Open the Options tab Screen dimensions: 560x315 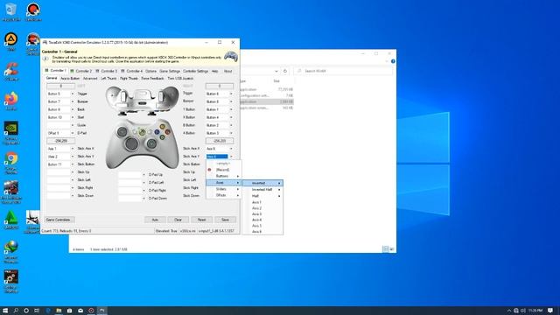click(x=150, y=71)
